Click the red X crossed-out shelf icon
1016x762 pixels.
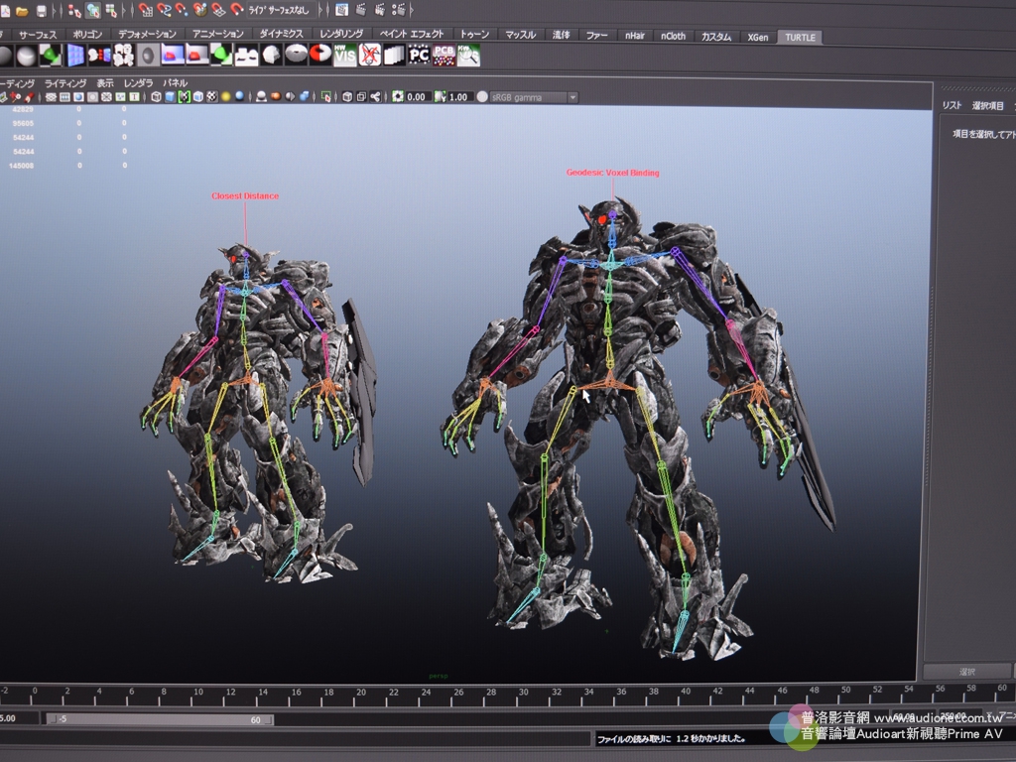[x=370, y=56]
